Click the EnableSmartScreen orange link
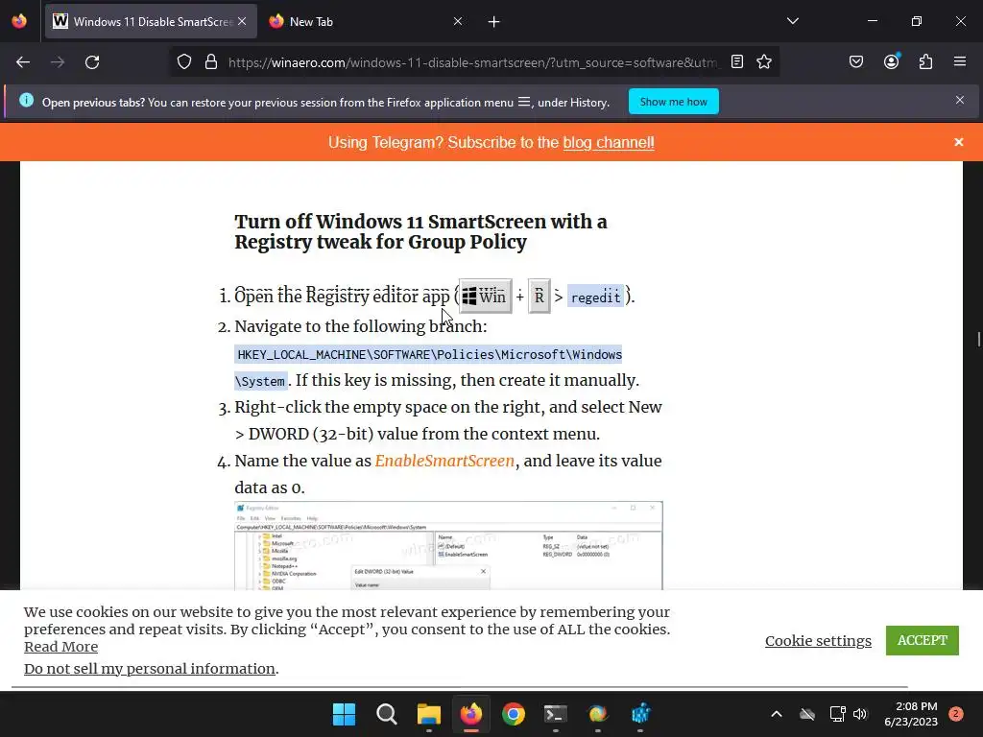Screen dimensions: 983x737 [x=444, y=462]
